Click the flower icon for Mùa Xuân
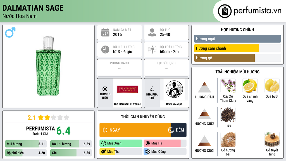The width and height of the screenshot is (286, 161). point(104,143)
